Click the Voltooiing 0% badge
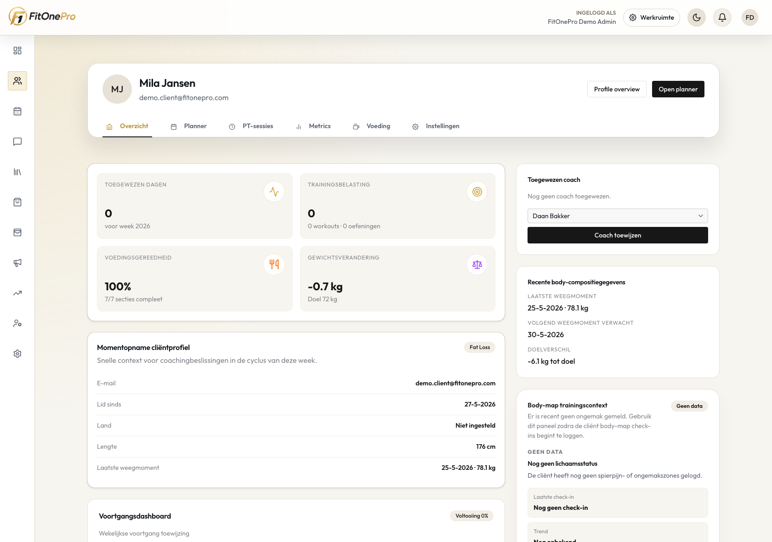The image size is (772, 542). click(x=471, y=516)
